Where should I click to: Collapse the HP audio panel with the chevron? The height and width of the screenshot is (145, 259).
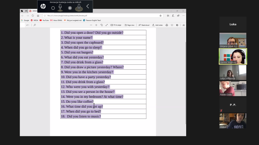coord(88,6)
